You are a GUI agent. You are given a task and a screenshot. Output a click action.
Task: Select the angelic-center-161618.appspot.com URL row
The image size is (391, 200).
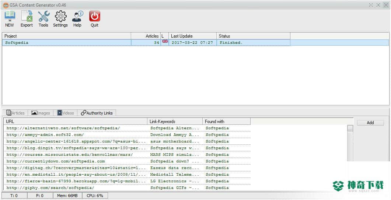point(127,141)
